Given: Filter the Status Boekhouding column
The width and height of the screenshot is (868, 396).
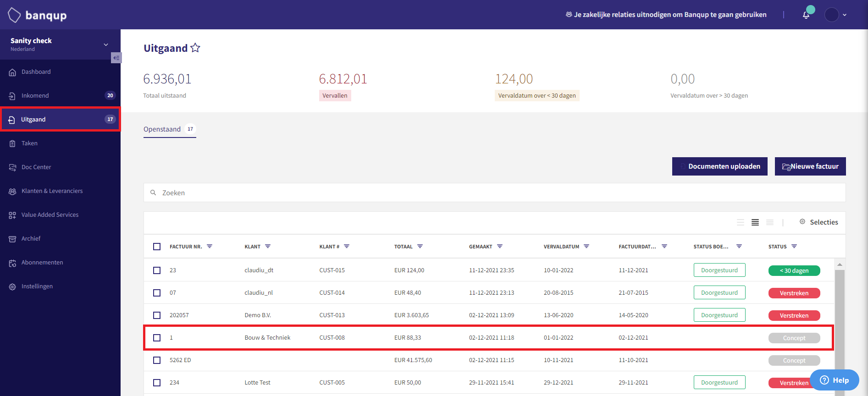Looking at the screenshot, I should coord(739,246).
